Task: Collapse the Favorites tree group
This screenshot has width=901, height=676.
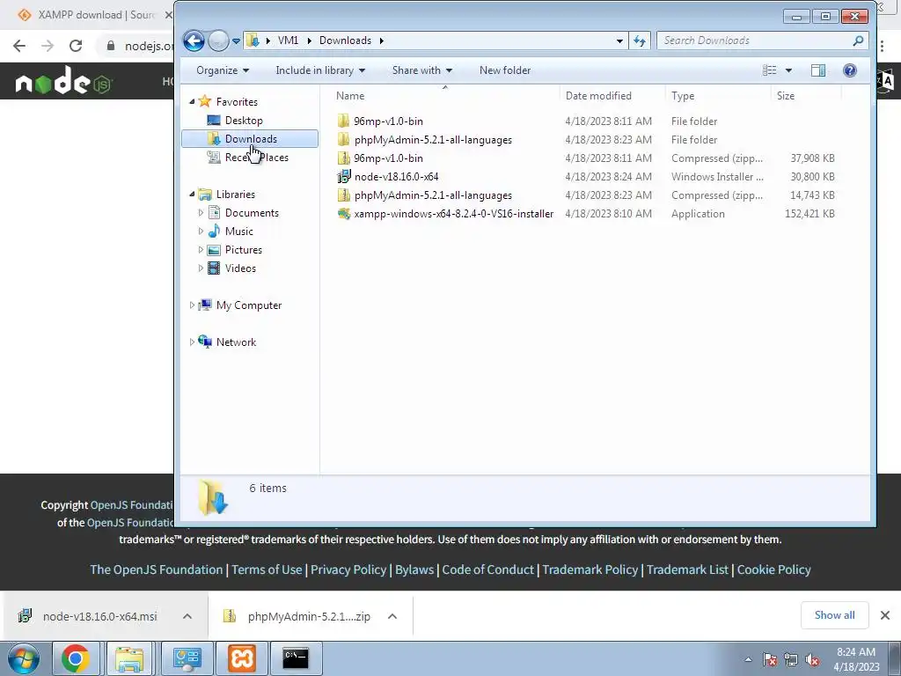Action: point(192,102)
